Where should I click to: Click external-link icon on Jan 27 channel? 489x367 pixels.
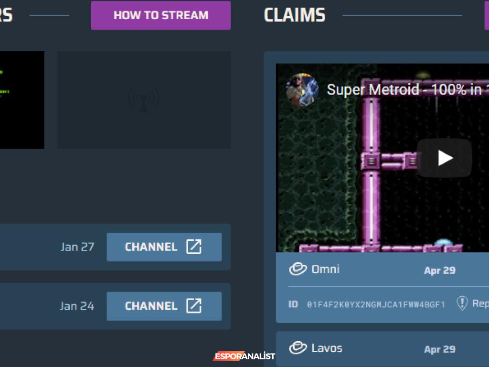click(x=194, y=247)
